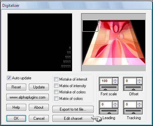Screen dimensions: 153x126
Task: Enable Matrix of intensity option
Action: point(56,86)
